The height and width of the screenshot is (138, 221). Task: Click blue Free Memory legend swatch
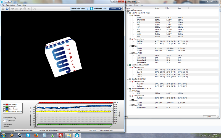7,109
